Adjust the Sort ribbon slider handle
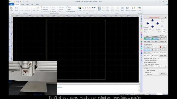Image resolution: width=177 pixels, height=99 pixels. pos(84,10)
